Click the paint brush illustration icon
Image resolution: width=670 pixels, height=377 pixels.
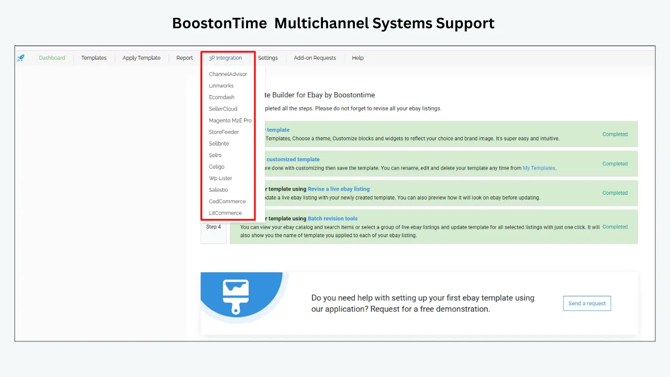coord(236,296)
